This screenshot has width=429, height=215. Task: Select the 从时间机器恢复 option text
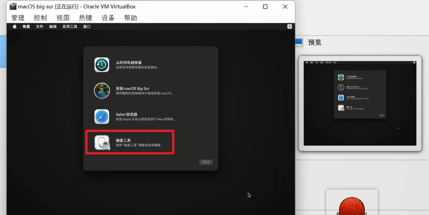(x=129, y=62)
